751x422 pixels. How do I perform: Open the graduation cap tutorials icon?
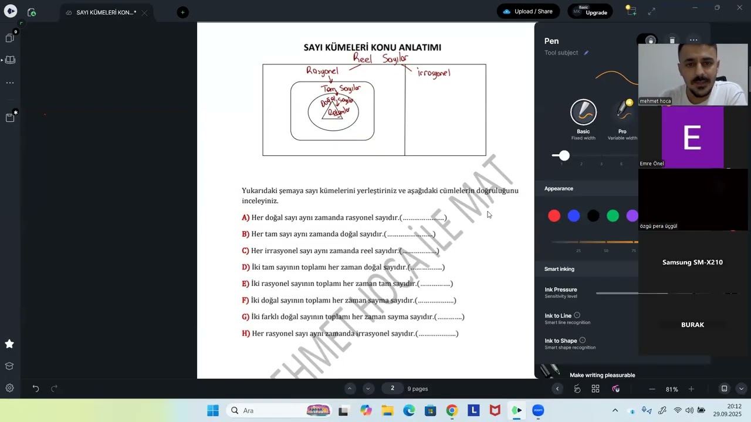[x=9, y=366]
